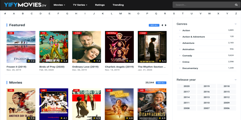241x120 pixels.
Task: Filter titles starting with letter K
Action: point(103,14)
